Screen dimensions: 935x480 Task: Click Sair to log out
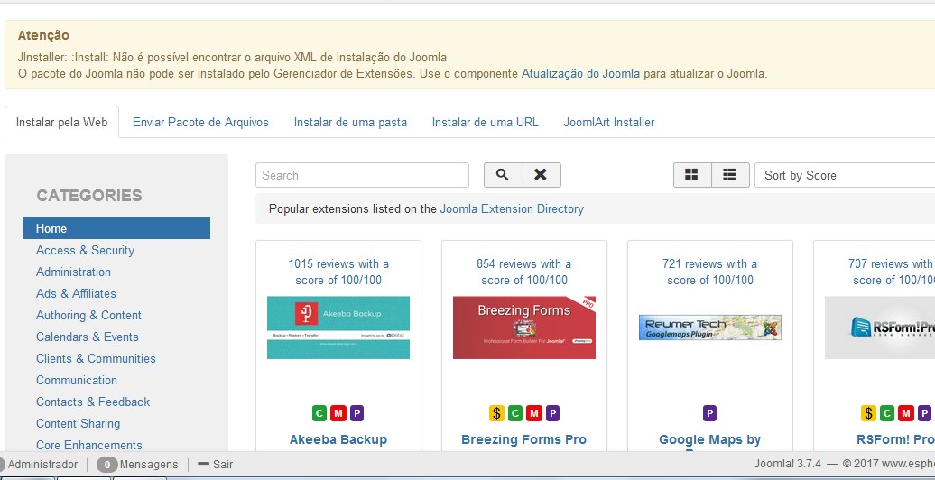tap(222, 464)
